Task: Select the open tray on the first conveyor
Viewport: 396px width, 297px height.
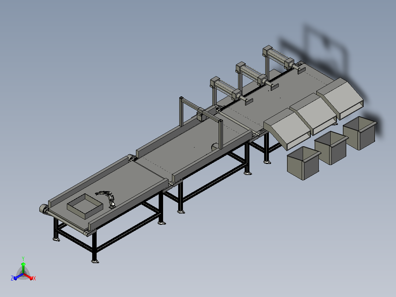Action: pyautogui.click(x=85, y=206)
